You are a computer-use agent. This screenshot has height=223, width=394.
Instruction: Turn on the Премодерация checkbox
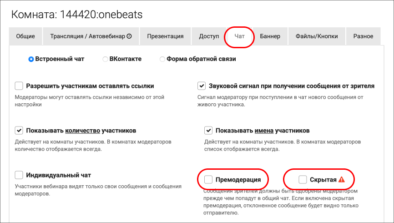tap(208, 180)
